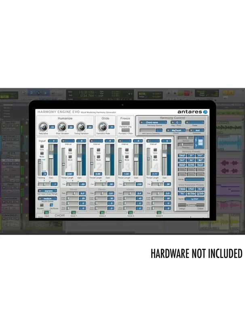This screenshot has height=323, width=245.
Task: Select the 4 Males voice preset
Action: click(x=182, y=189)
